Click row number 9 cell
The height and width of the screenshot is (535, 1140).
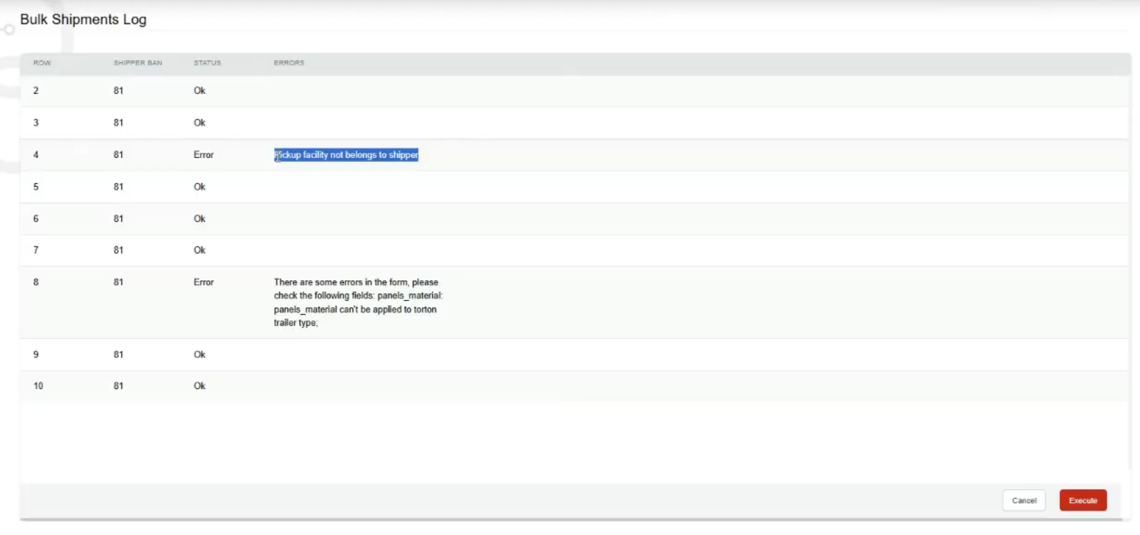[36, 355]
